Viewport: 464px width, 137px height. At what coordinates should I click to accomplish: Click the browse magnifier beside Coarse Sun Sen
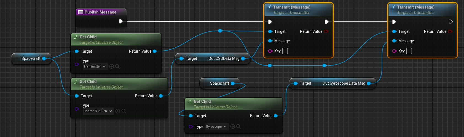124,111
